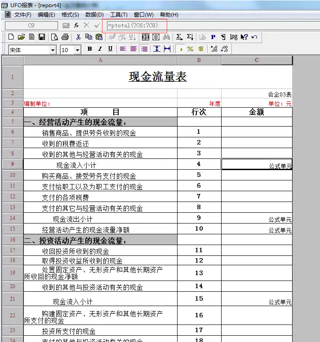Save the report using the floppy disk icon

[x=42, y=37]
